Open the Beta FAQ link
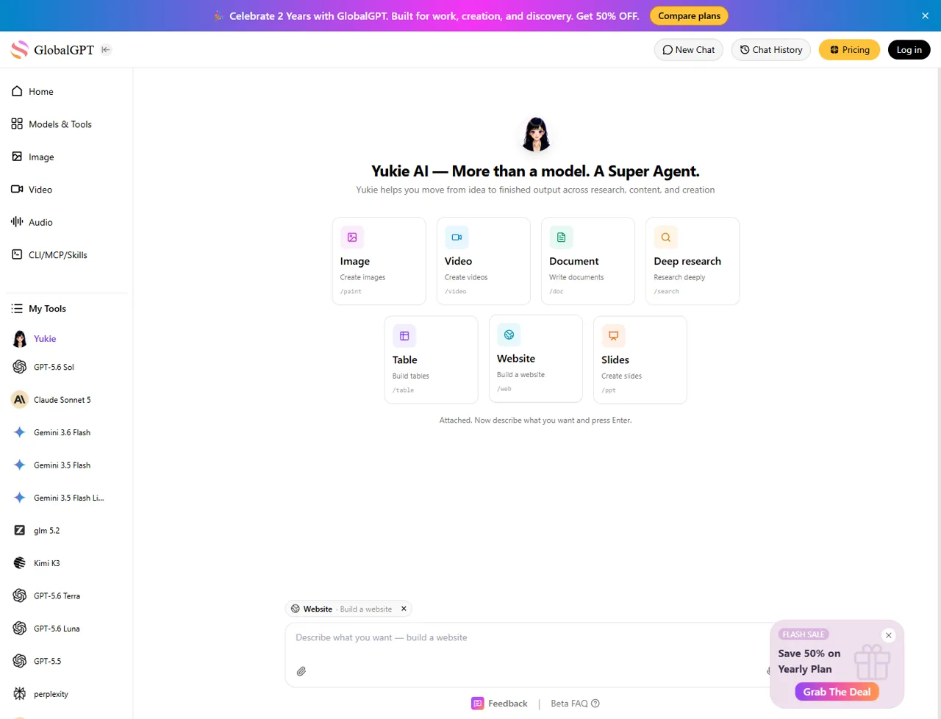This screenshot has width=941, height=719. click(x=575, y=704)
